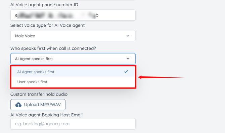Upload MP3/WAV hold audio file
Viewport: 225px width, 133px height.
click(x=38, y=105)
